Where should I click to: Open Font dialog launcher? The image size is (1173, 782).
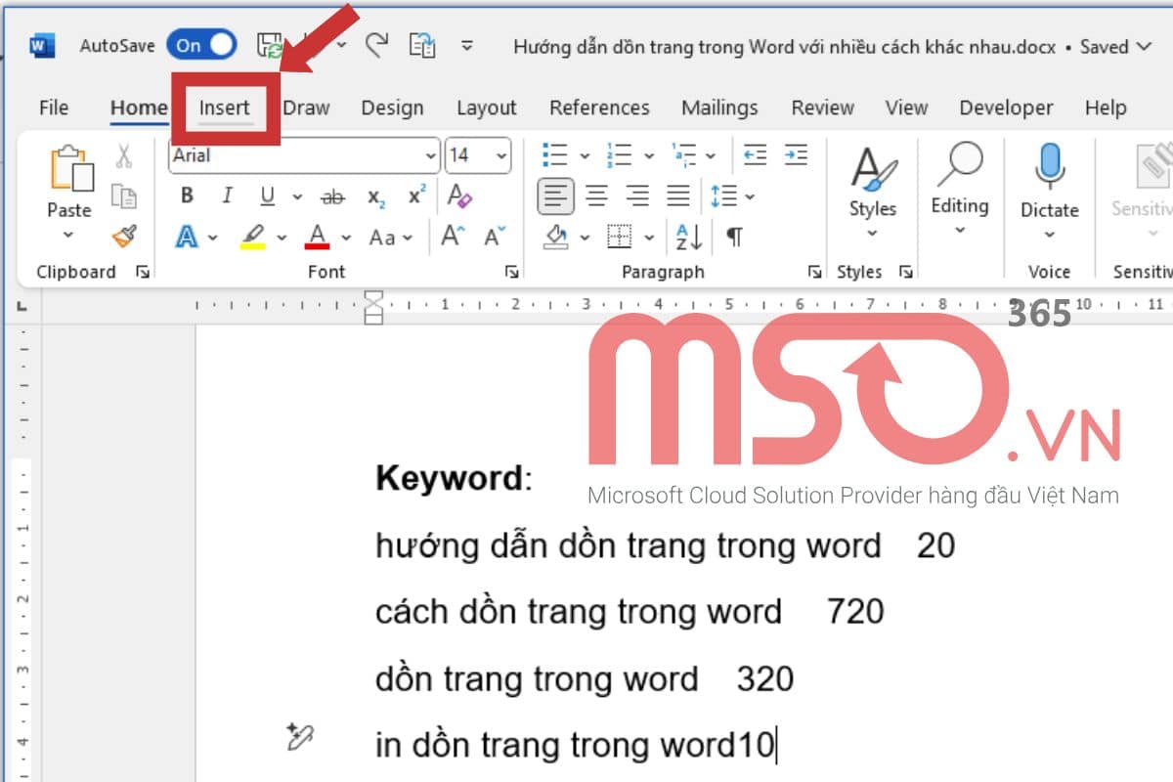point(512,273)
